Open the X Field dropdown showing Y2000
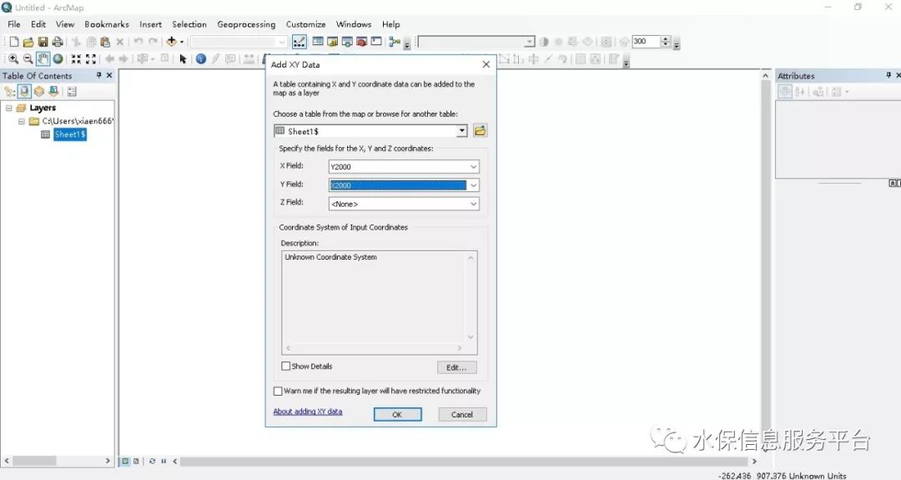 click(x=474, y=167)
